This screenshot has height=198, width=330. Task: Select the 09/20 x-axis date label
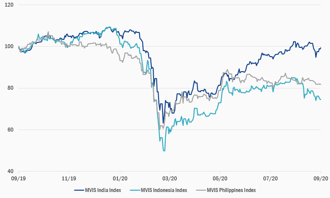click(x=320, y=178)
